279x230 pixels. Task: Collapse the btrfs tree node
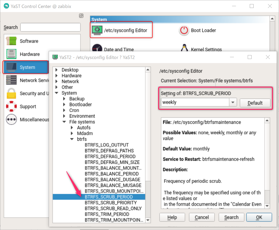click(72, 139)
